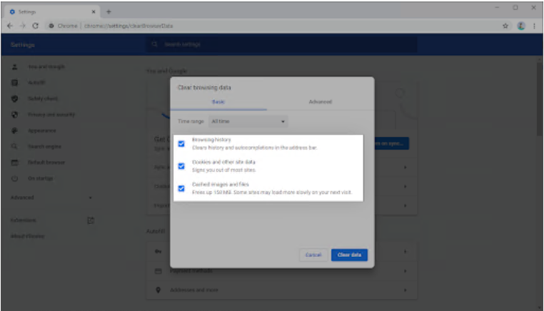This screenshot has width=544, height=311.
Task: Bookmark this page with the star icon
Action: [505, 26]
